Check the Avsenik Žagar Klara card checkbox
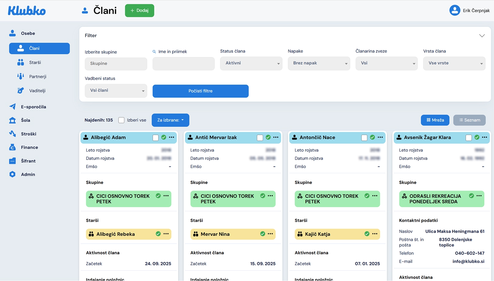 point(468,138)
